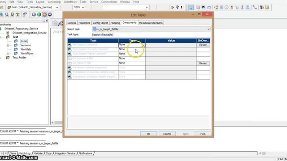Switch to Validate output tab
This screenshot has width=287, height=161.
[38, 153]
